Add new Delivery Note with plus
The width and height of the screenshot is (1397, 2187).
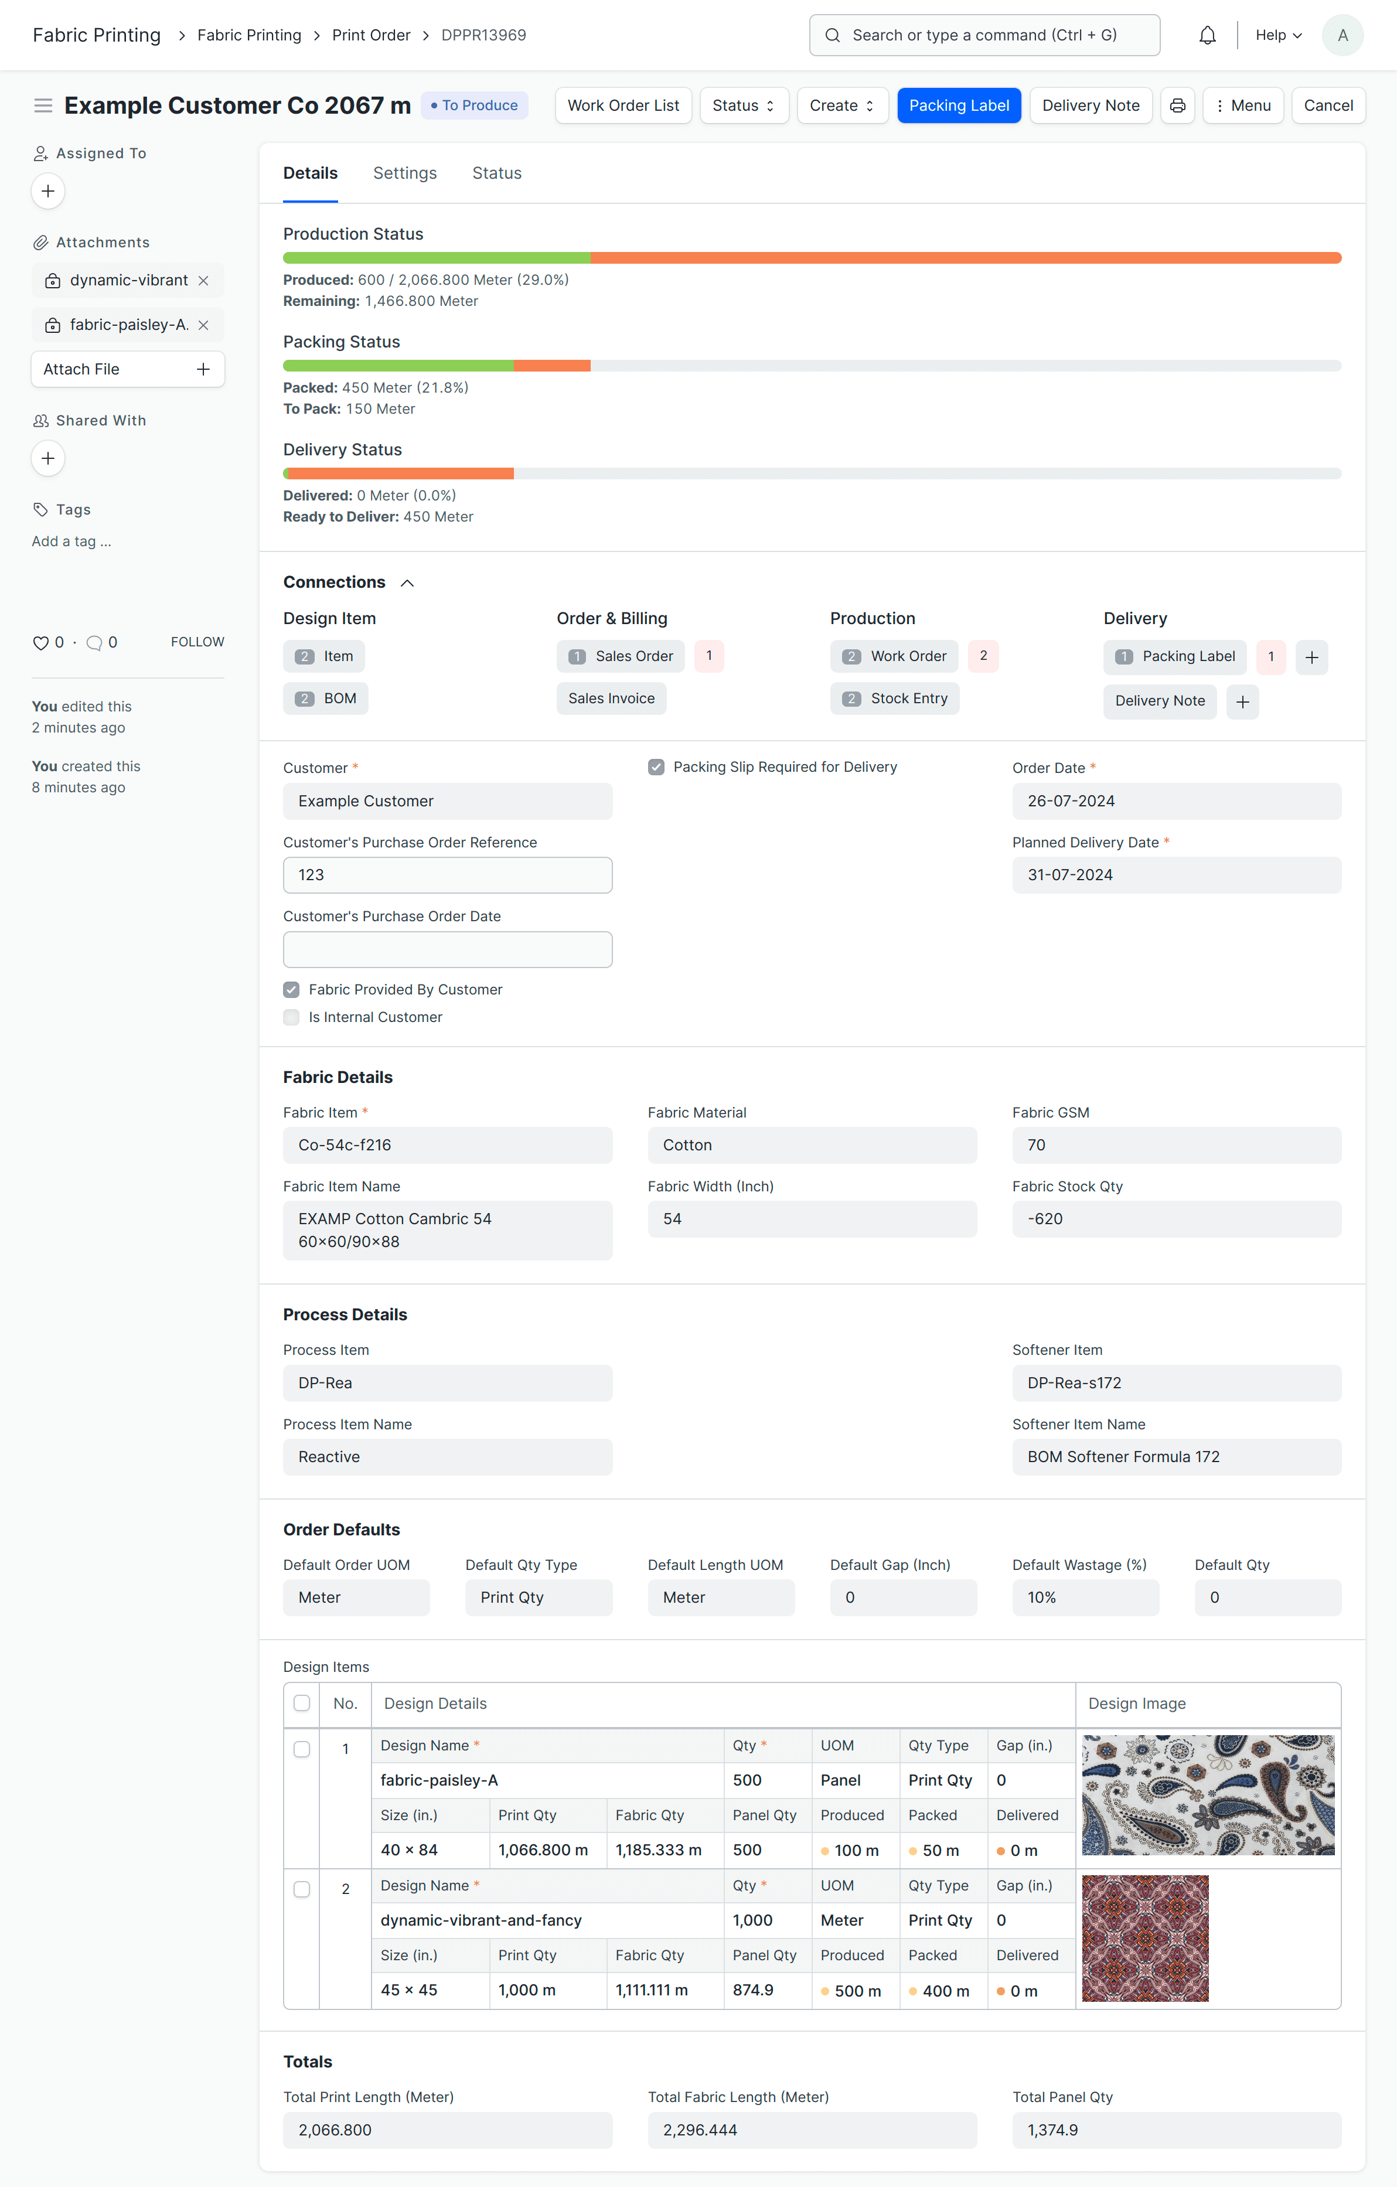(1242, 702)
